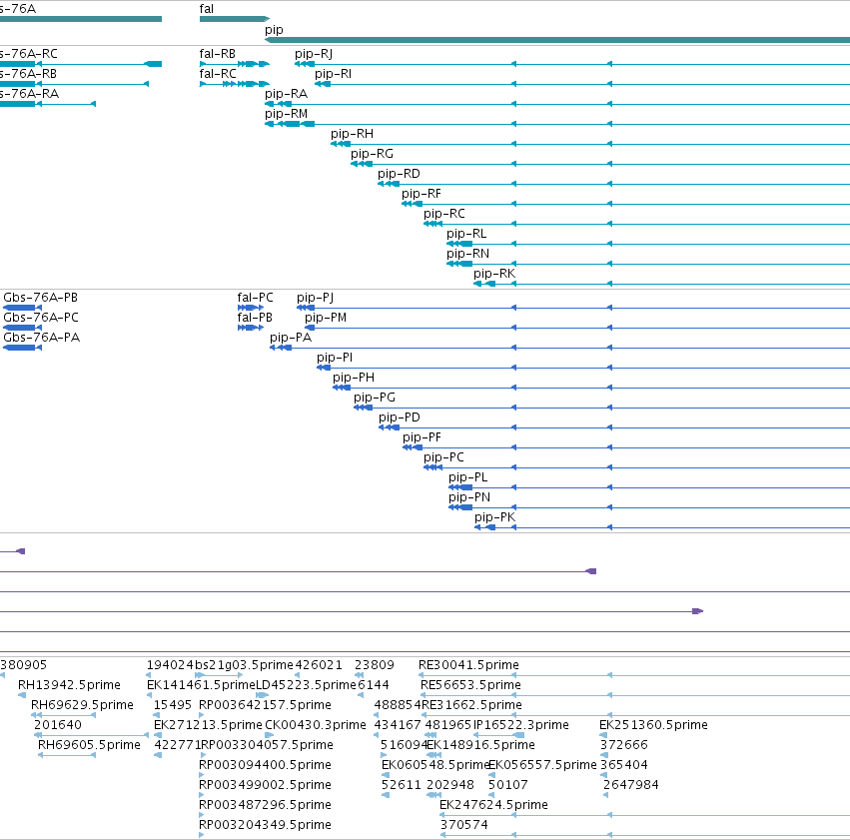The width and height of the screenshot is (850, 840).
Task: Select the 23809 feature label
Action: (x=374, y=665)
